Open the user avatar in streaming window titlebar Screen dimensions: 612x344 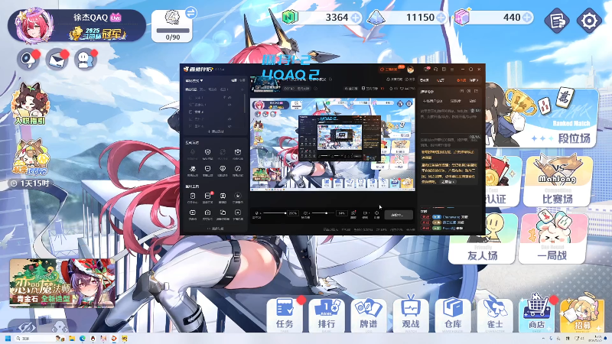tap(410, 70)
